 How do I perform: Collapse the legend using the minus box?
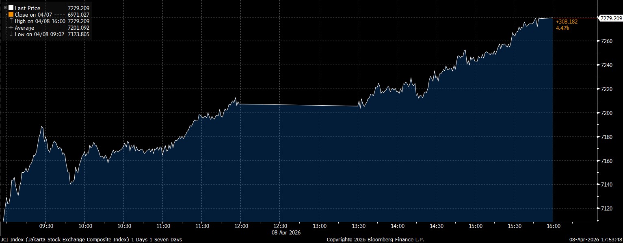[x=5, y=8]
